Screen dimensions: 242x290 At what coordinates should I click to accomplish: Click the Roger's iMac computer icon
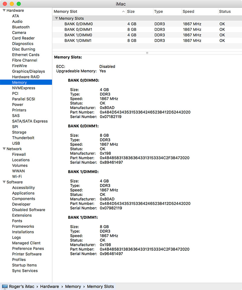5,286
